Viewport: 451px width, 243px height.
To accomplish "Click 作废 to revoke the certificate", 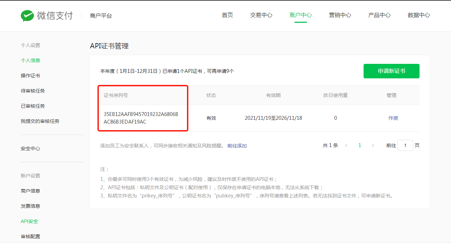I will point(393,118).
